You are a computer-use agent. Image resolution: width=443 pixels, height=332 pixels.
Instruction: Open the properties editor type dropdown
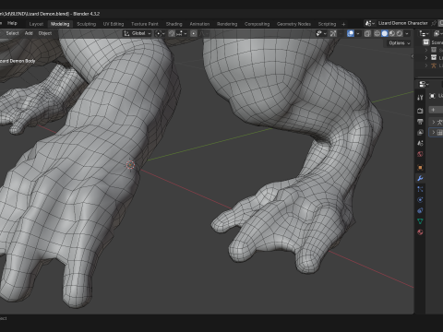424,84
